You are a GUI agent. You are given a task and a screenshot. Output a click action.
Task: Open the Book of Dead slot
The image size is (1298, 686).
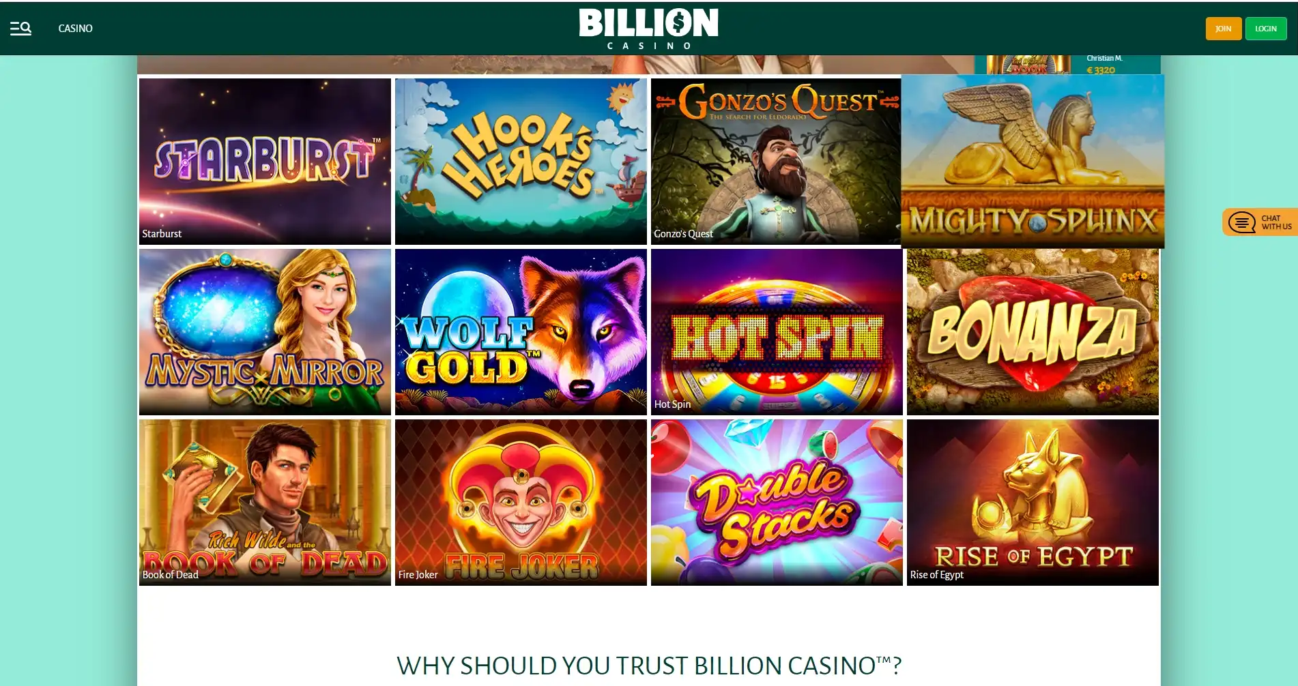pyautogui.click(x=265, y=502)
